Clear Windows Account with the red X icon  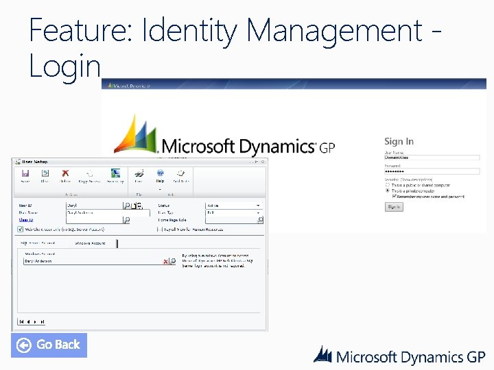[x=165, y=262]
